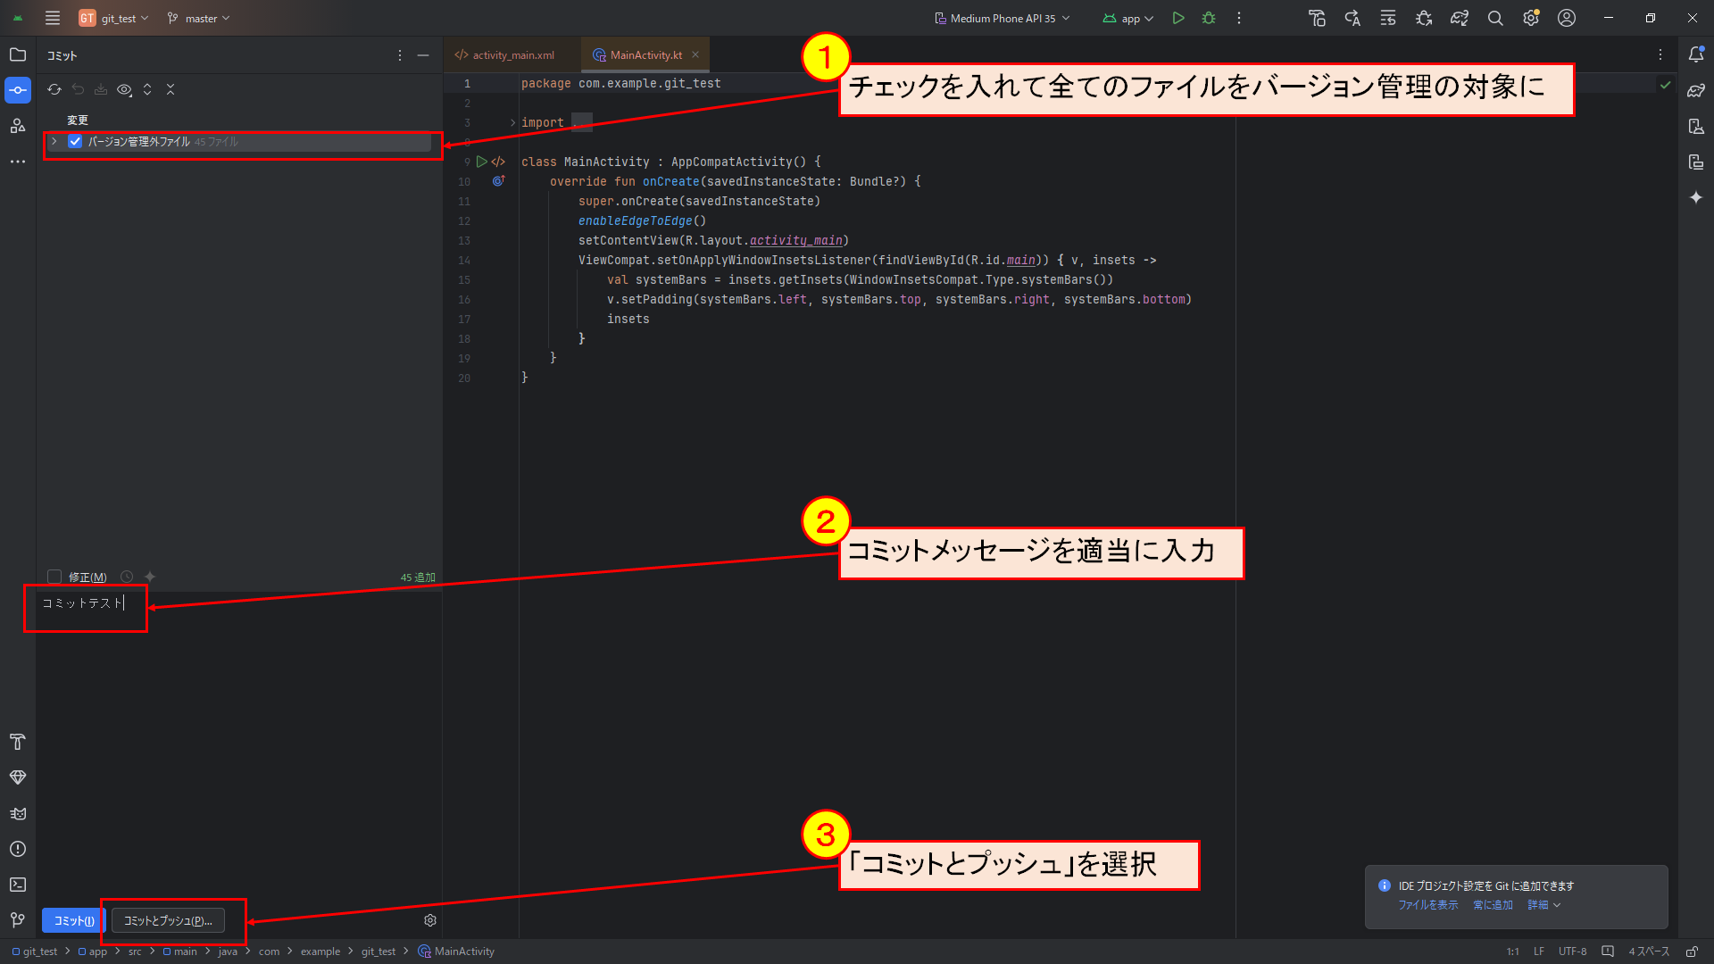1714x964 pixels.
Task: Start Debug with the bug icon
Action: click(1209, 18)
